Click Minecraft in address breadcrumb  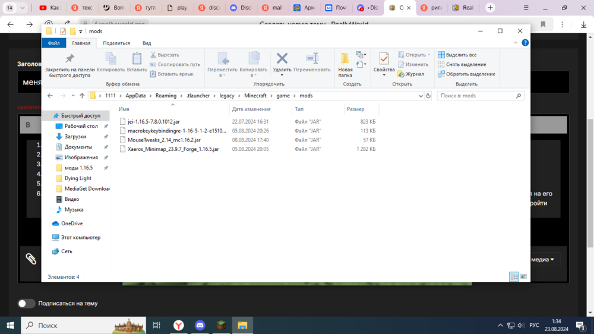tap(255, 96)
